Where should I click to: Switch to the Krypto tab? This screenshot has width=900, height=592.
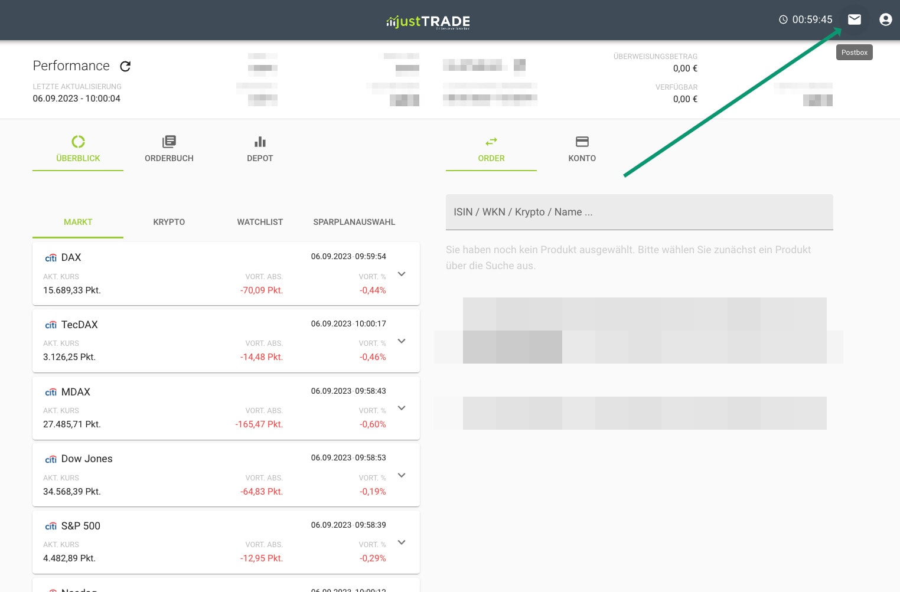[169, 222]
